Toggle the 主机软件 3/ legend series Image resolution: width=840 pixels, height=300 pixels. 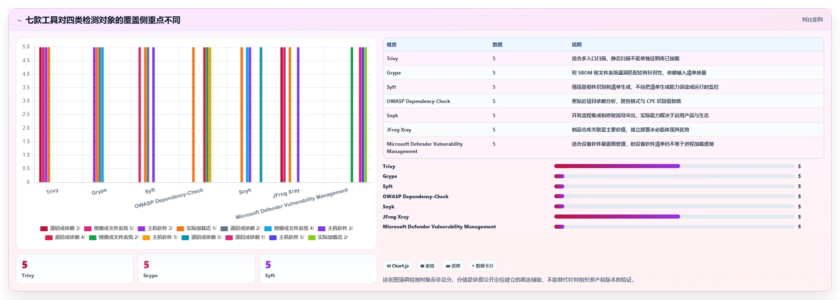(155, 228)
